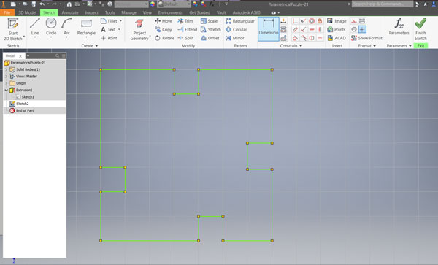Collapse the Extrusion1 node

tap(6, 90)
